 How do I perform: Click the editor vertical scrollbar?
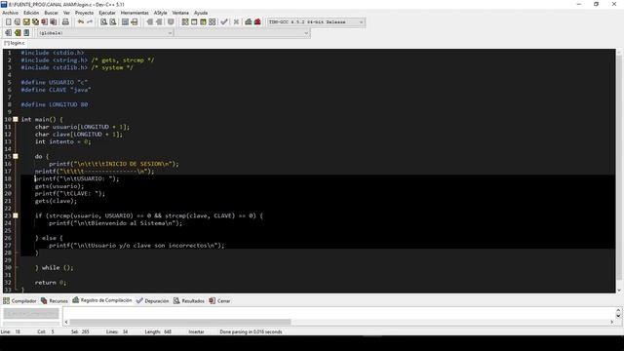(619, 172)
